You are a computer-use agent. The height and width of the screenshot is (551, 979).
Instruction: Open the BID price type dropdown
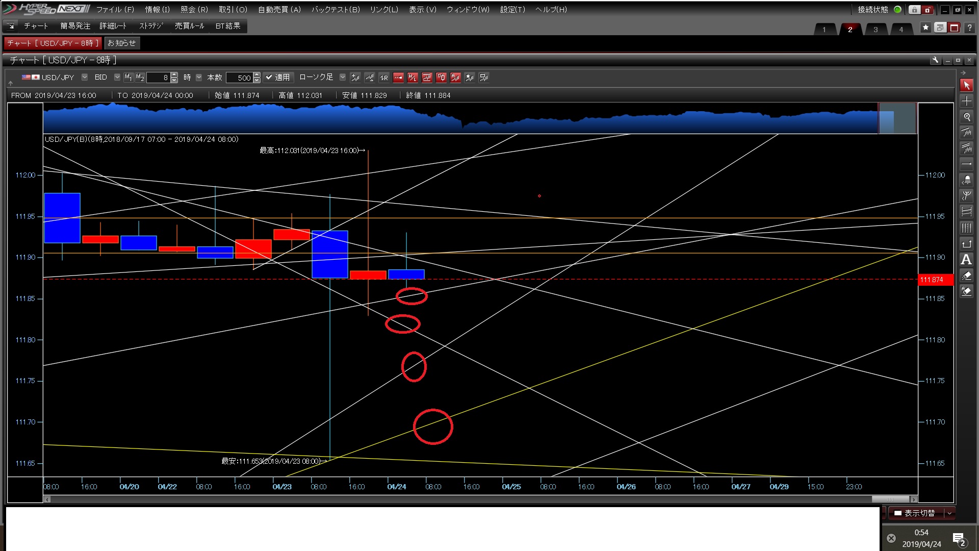(x=117, y=78)
